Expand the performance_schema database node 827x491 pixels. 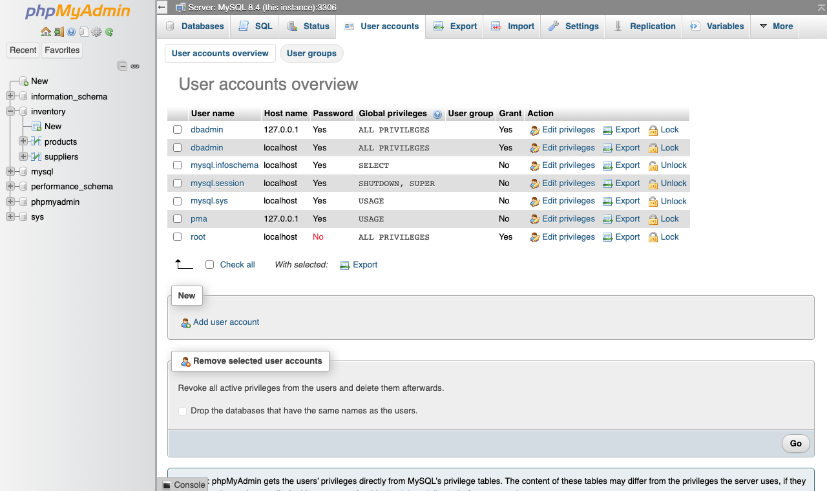point(10,187)
